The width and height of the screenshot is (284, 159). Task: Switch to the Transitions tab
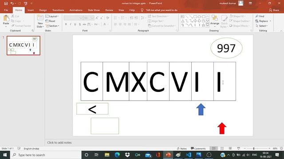click(x=58, y=10)
